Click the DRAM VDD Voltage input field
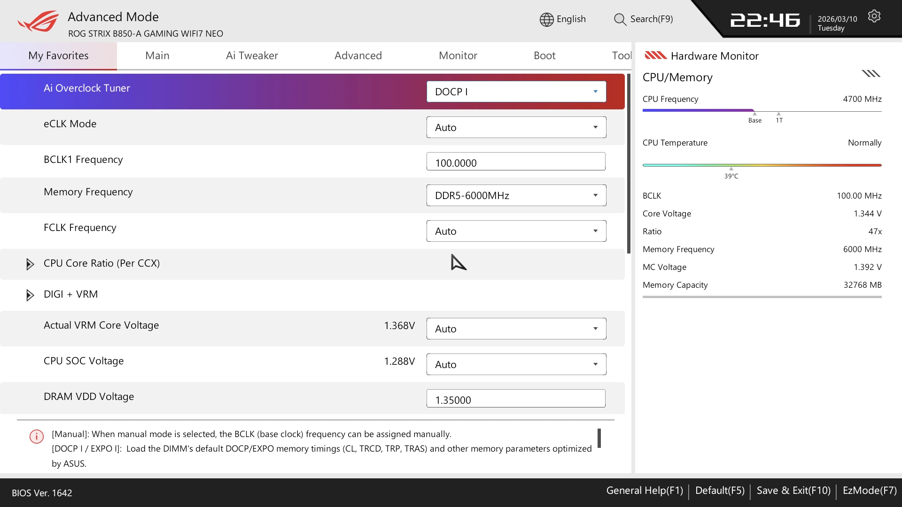The image size is (902, 507). pos(515,399)
